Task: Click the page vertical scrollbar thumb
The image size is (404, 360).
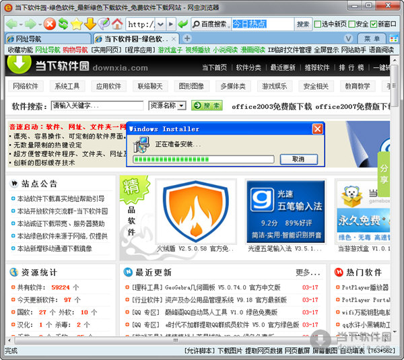Action: coord(395,87)
